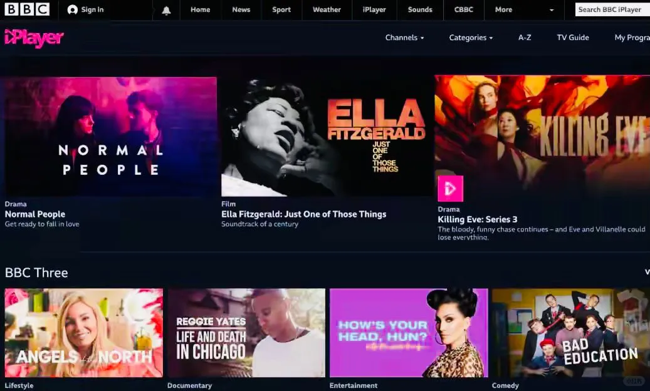Click the BBC logo
The image size is (650, 391).
click(27, 9)
